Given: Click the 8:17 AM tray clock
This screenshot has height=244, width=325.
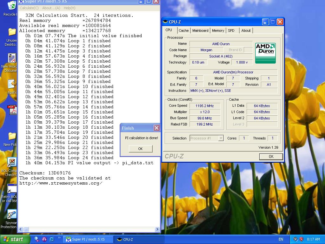Looking at the screenshot, I should pyautogui.click(x=313, y=239).
